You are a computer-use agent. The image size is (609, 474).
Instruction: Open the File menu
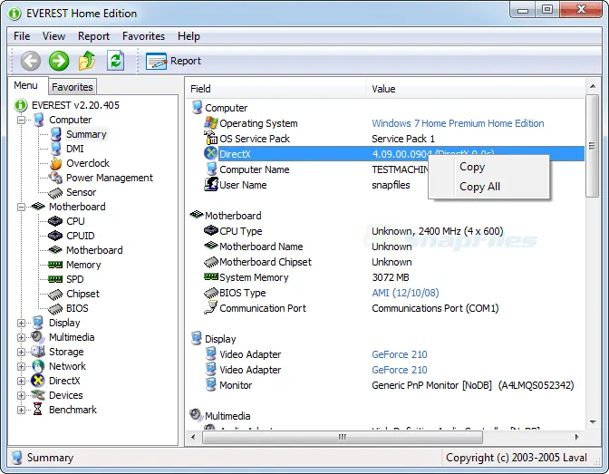click(22, 36)
